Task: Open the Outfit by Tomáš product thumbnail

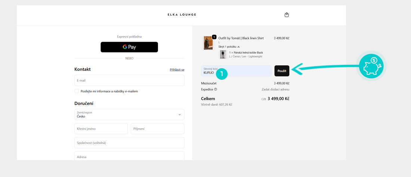Action: [208, 43]
